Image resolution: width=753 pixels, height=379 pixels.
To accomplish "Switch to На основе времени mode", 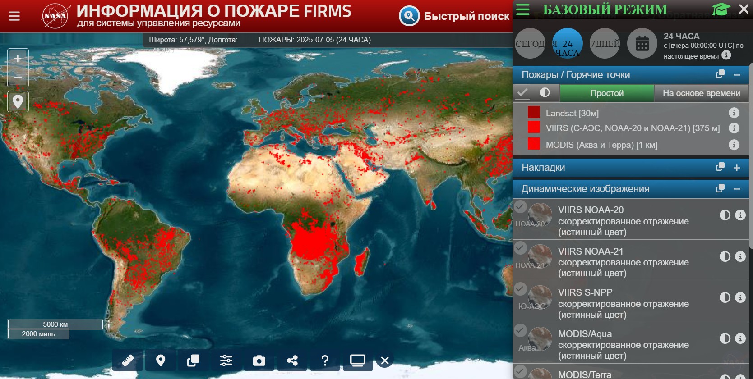I will [701, 93].
